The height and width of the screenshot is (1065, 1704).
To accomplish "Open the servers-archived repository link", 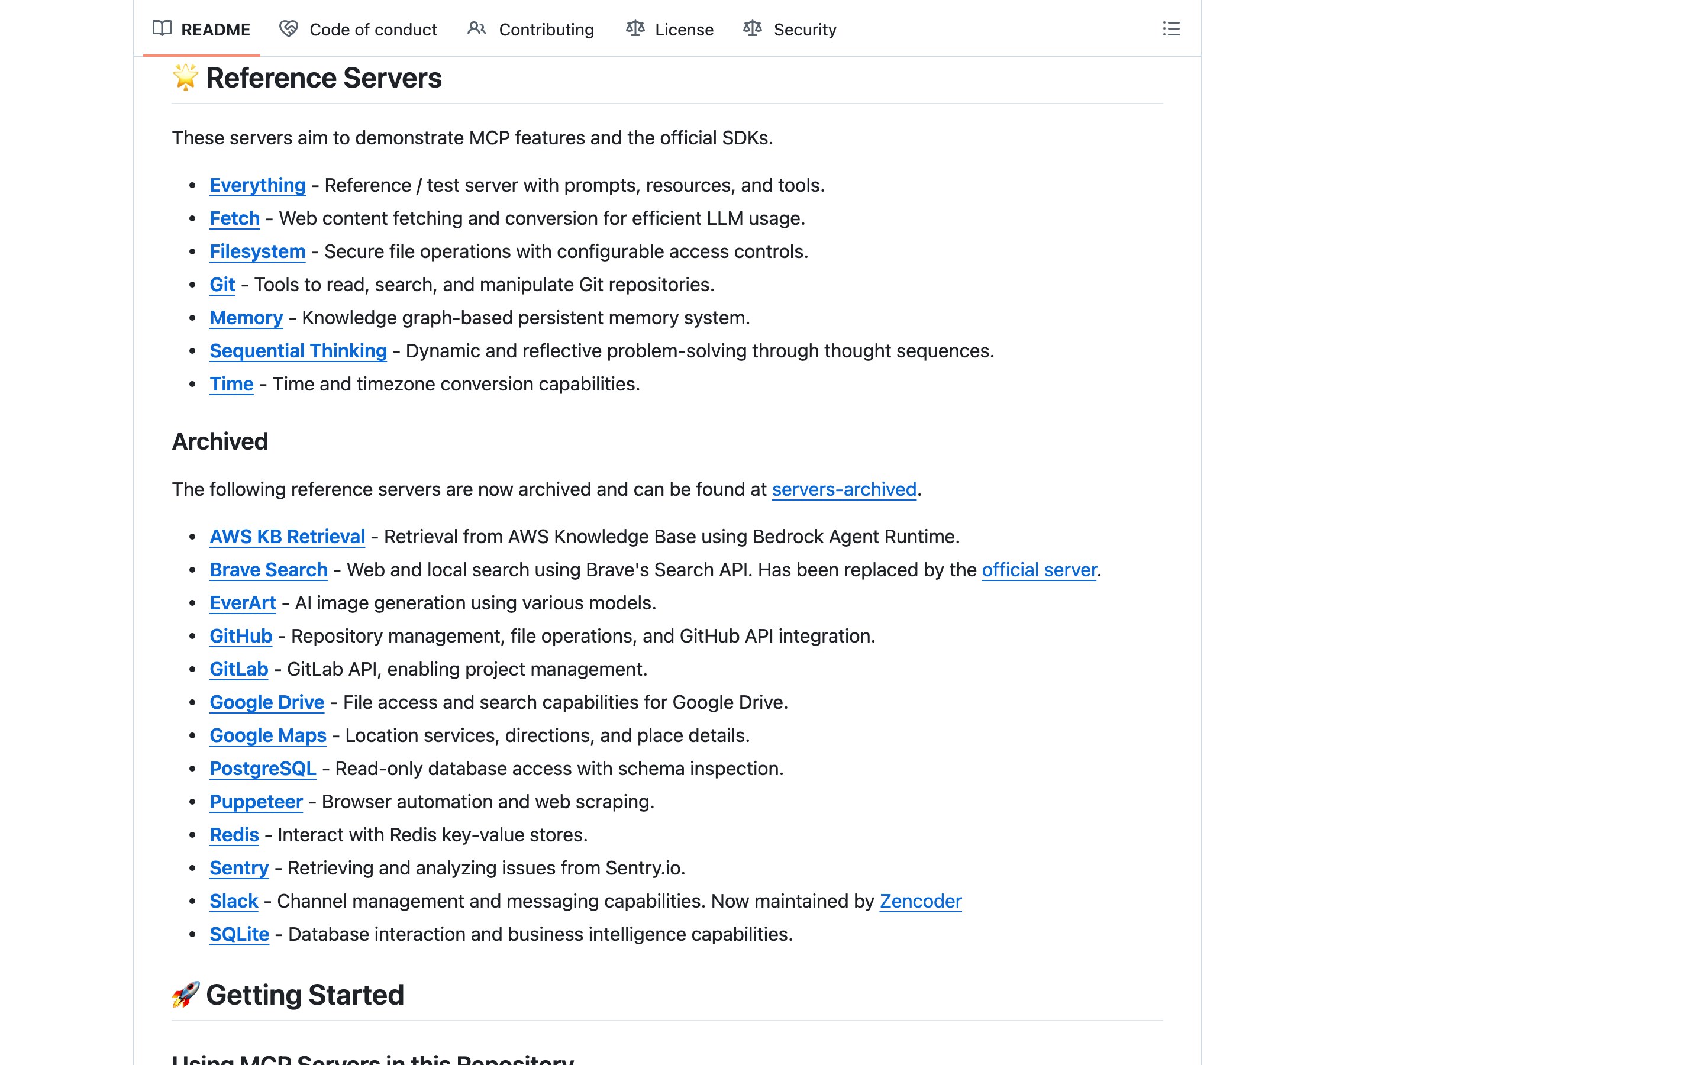I will click(x=844, y=489).
